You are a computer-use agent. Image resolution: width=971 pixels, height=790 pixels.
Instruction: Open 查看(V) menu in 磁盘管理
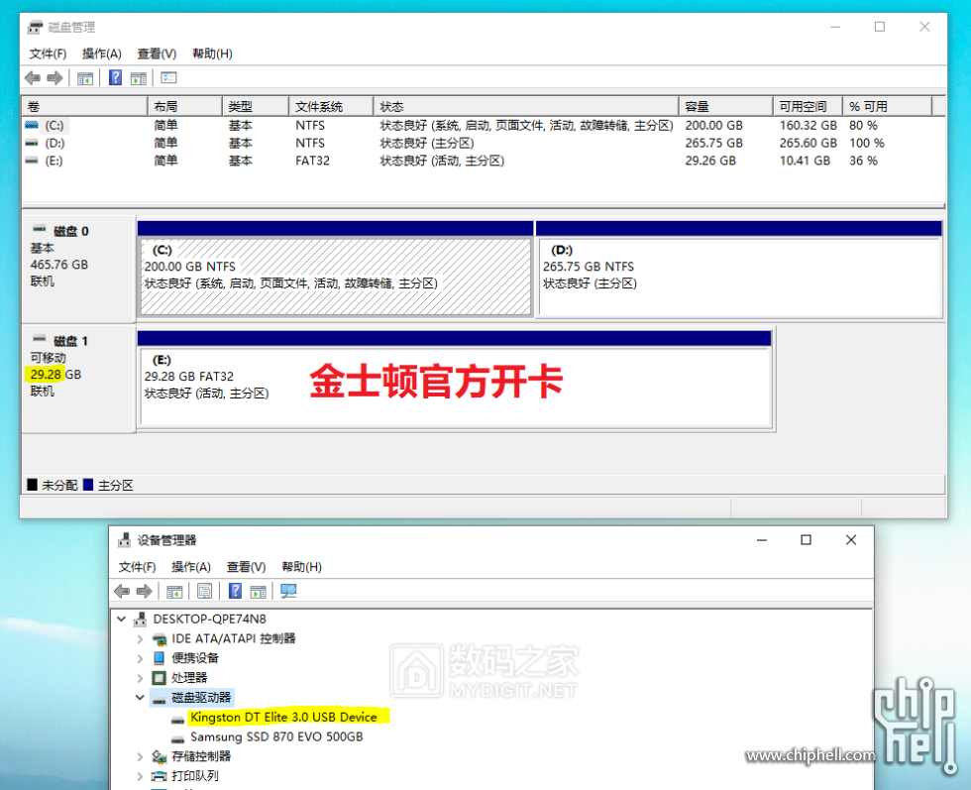click(x=157, y=54)
